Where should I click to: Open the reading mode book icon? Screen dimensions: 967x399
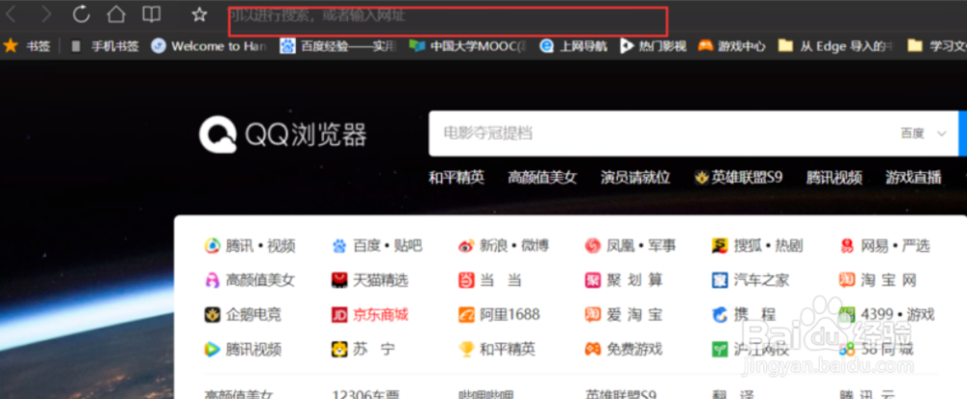coord(151,14)
